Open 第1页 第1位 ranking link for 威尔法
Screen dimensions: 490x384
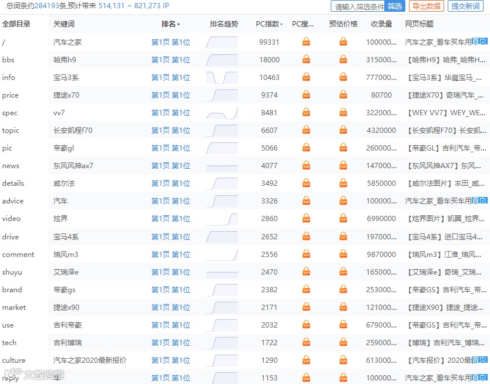pyautogui.click(x=170, y=183)
